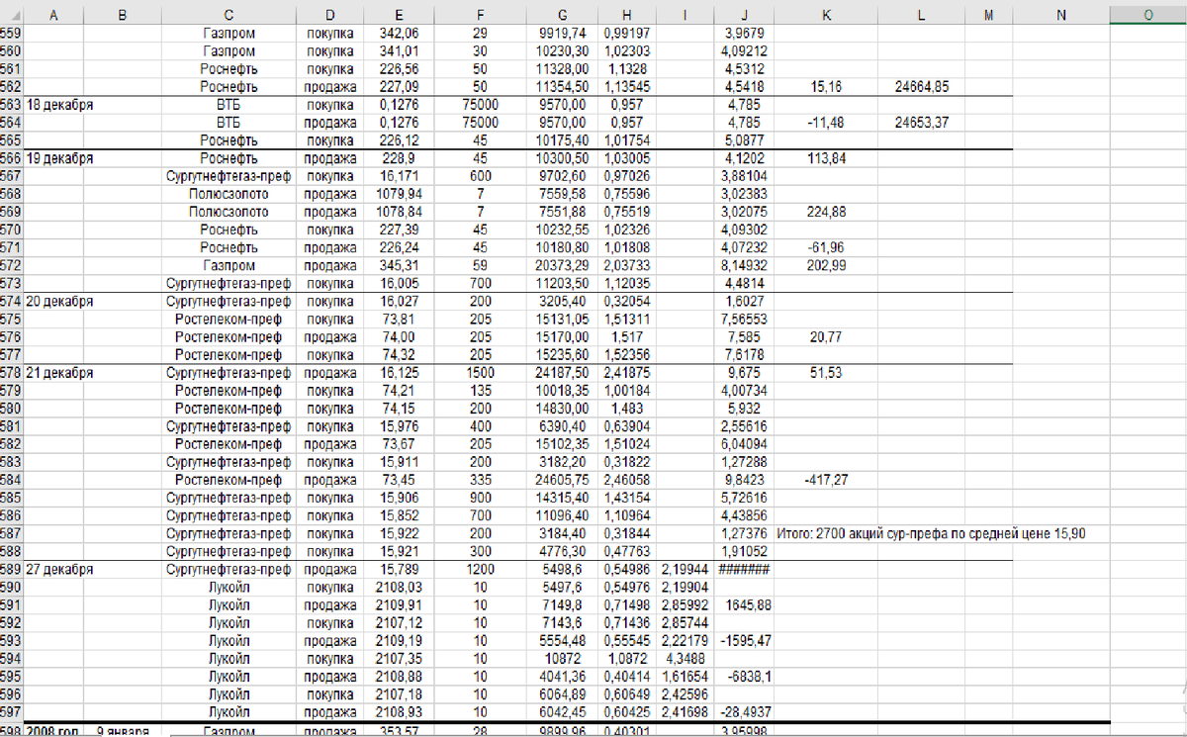This screenshot has height=737, width=1187.
Task: Select the amount cell 20373,29
Action: tap(563, 265)
